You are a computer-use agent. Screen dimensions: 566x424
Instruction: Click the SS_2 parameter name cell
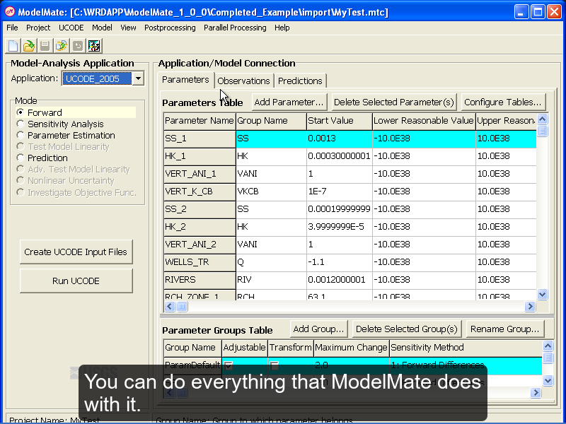[x=200, y=209]
